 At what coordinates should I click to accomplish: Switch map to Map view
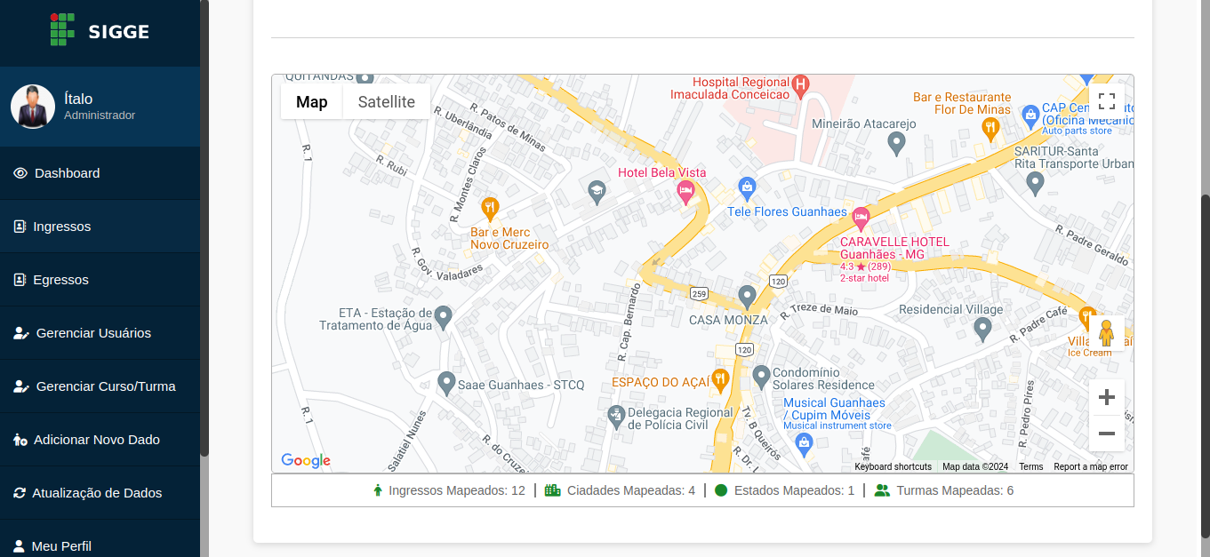(312, 101)
